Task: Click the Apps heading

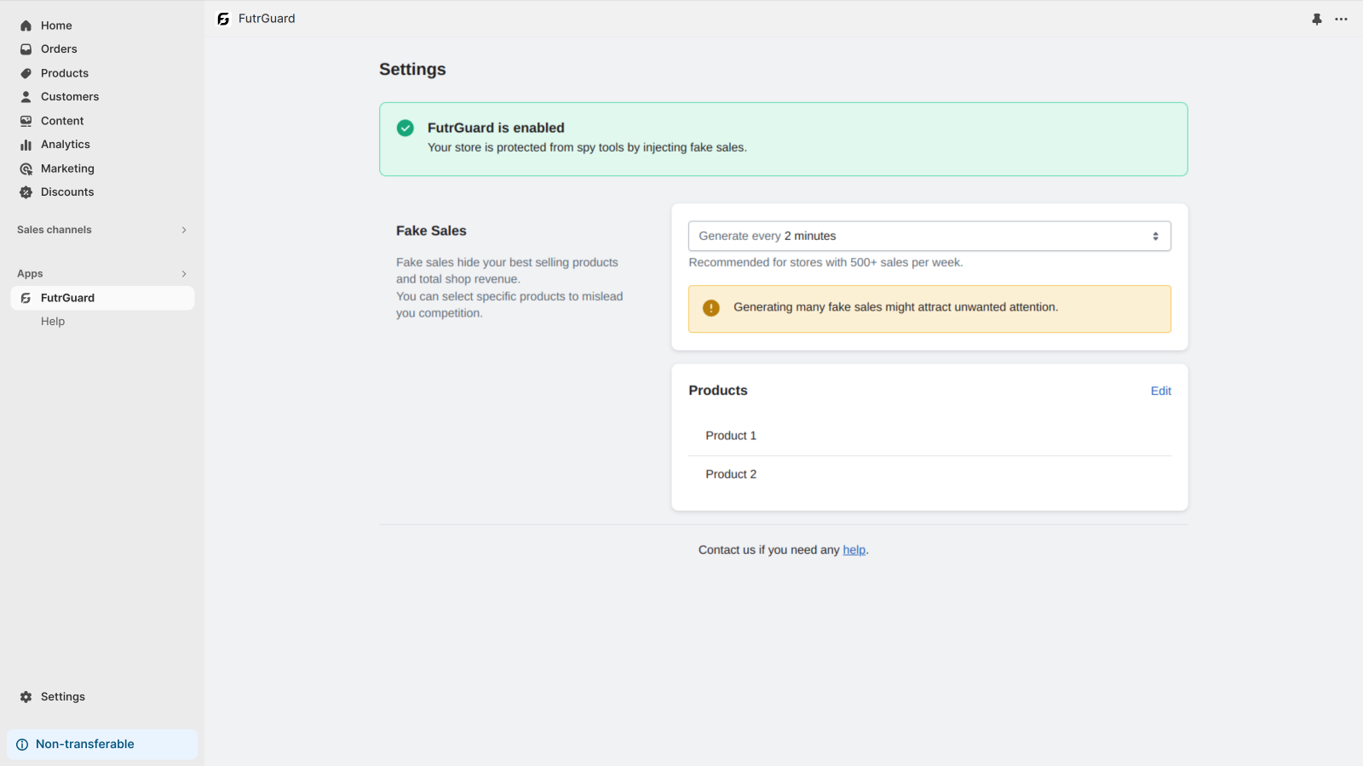Action: [30, 273]
